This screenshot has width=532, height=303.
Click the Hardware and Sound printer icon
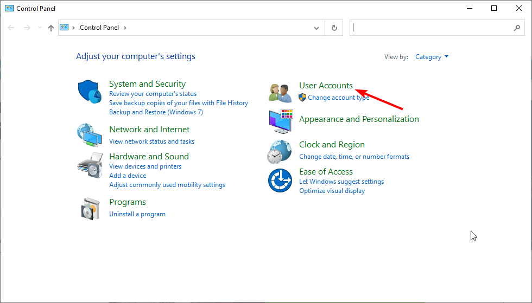tap(90, 165)
